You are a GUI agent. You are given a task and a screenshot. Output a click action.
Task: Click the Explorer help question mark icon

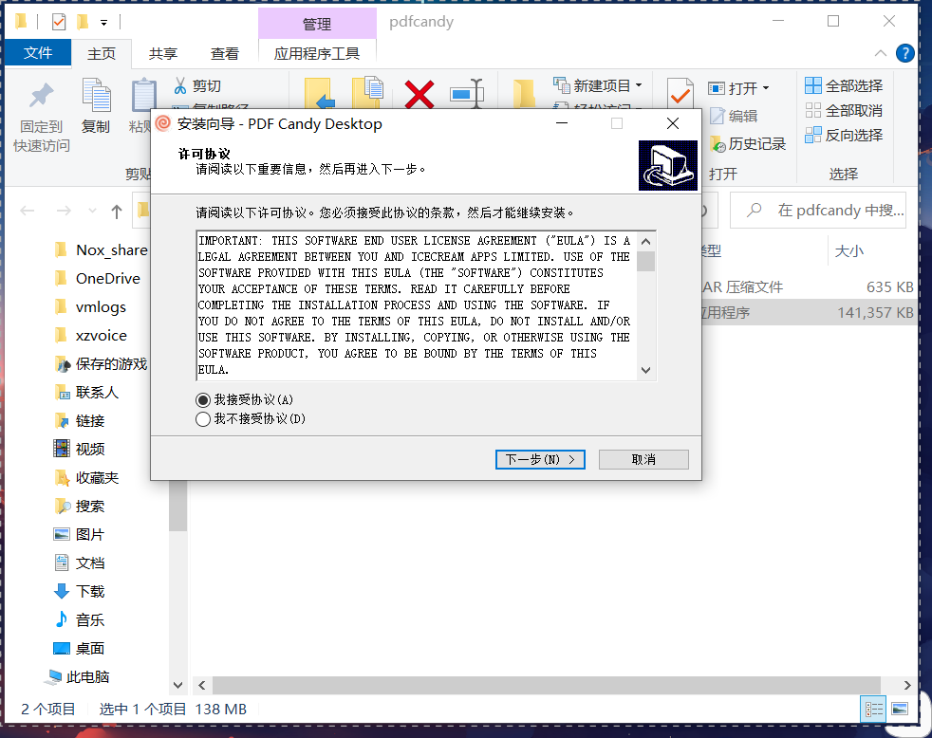click(904, 53)
